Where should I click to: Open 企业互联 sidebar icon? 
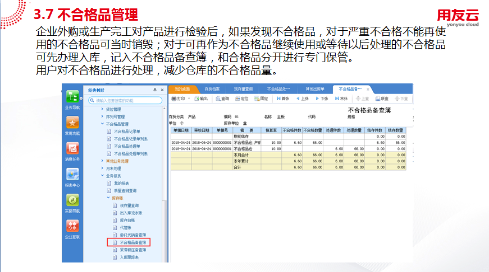(x=72, y=226)
